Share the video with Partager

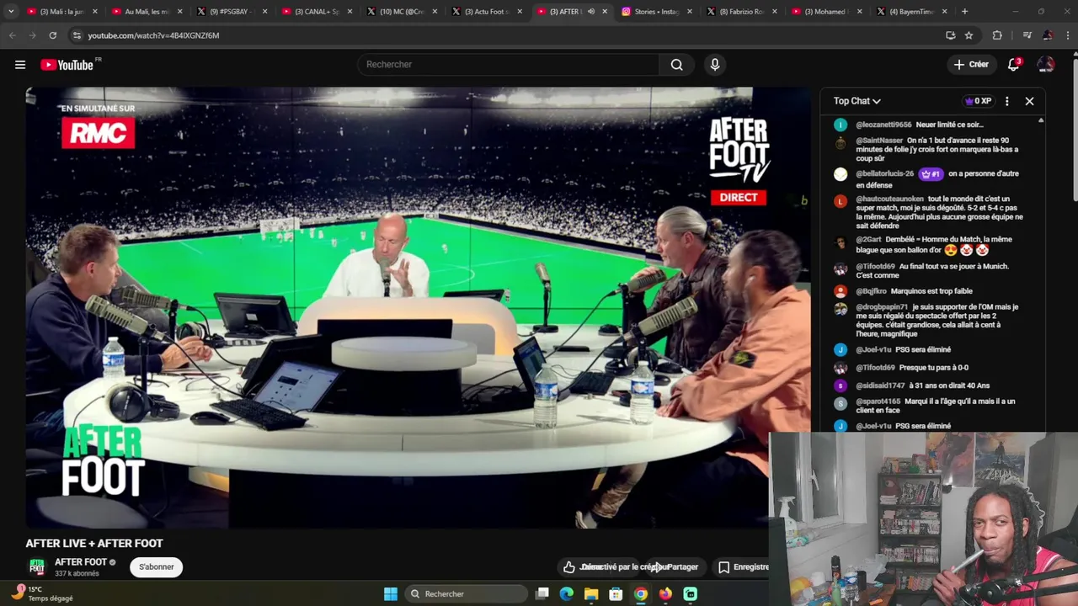[682, 567]
